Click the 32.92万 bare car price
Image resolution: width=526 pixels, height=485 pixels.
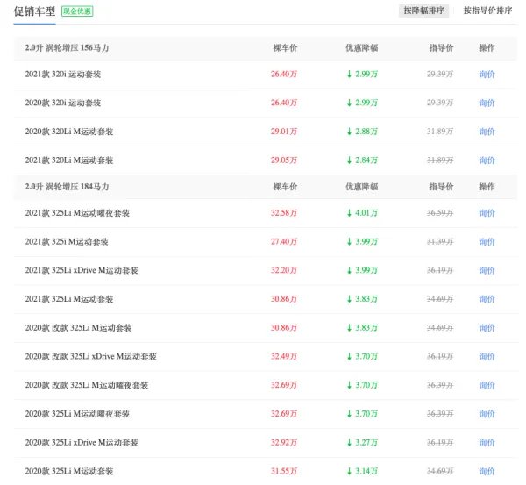point(284,442)
